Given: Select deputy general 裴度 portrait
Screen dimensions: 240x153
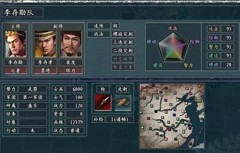Looking at the screenshot, I should tap(71, 44).
